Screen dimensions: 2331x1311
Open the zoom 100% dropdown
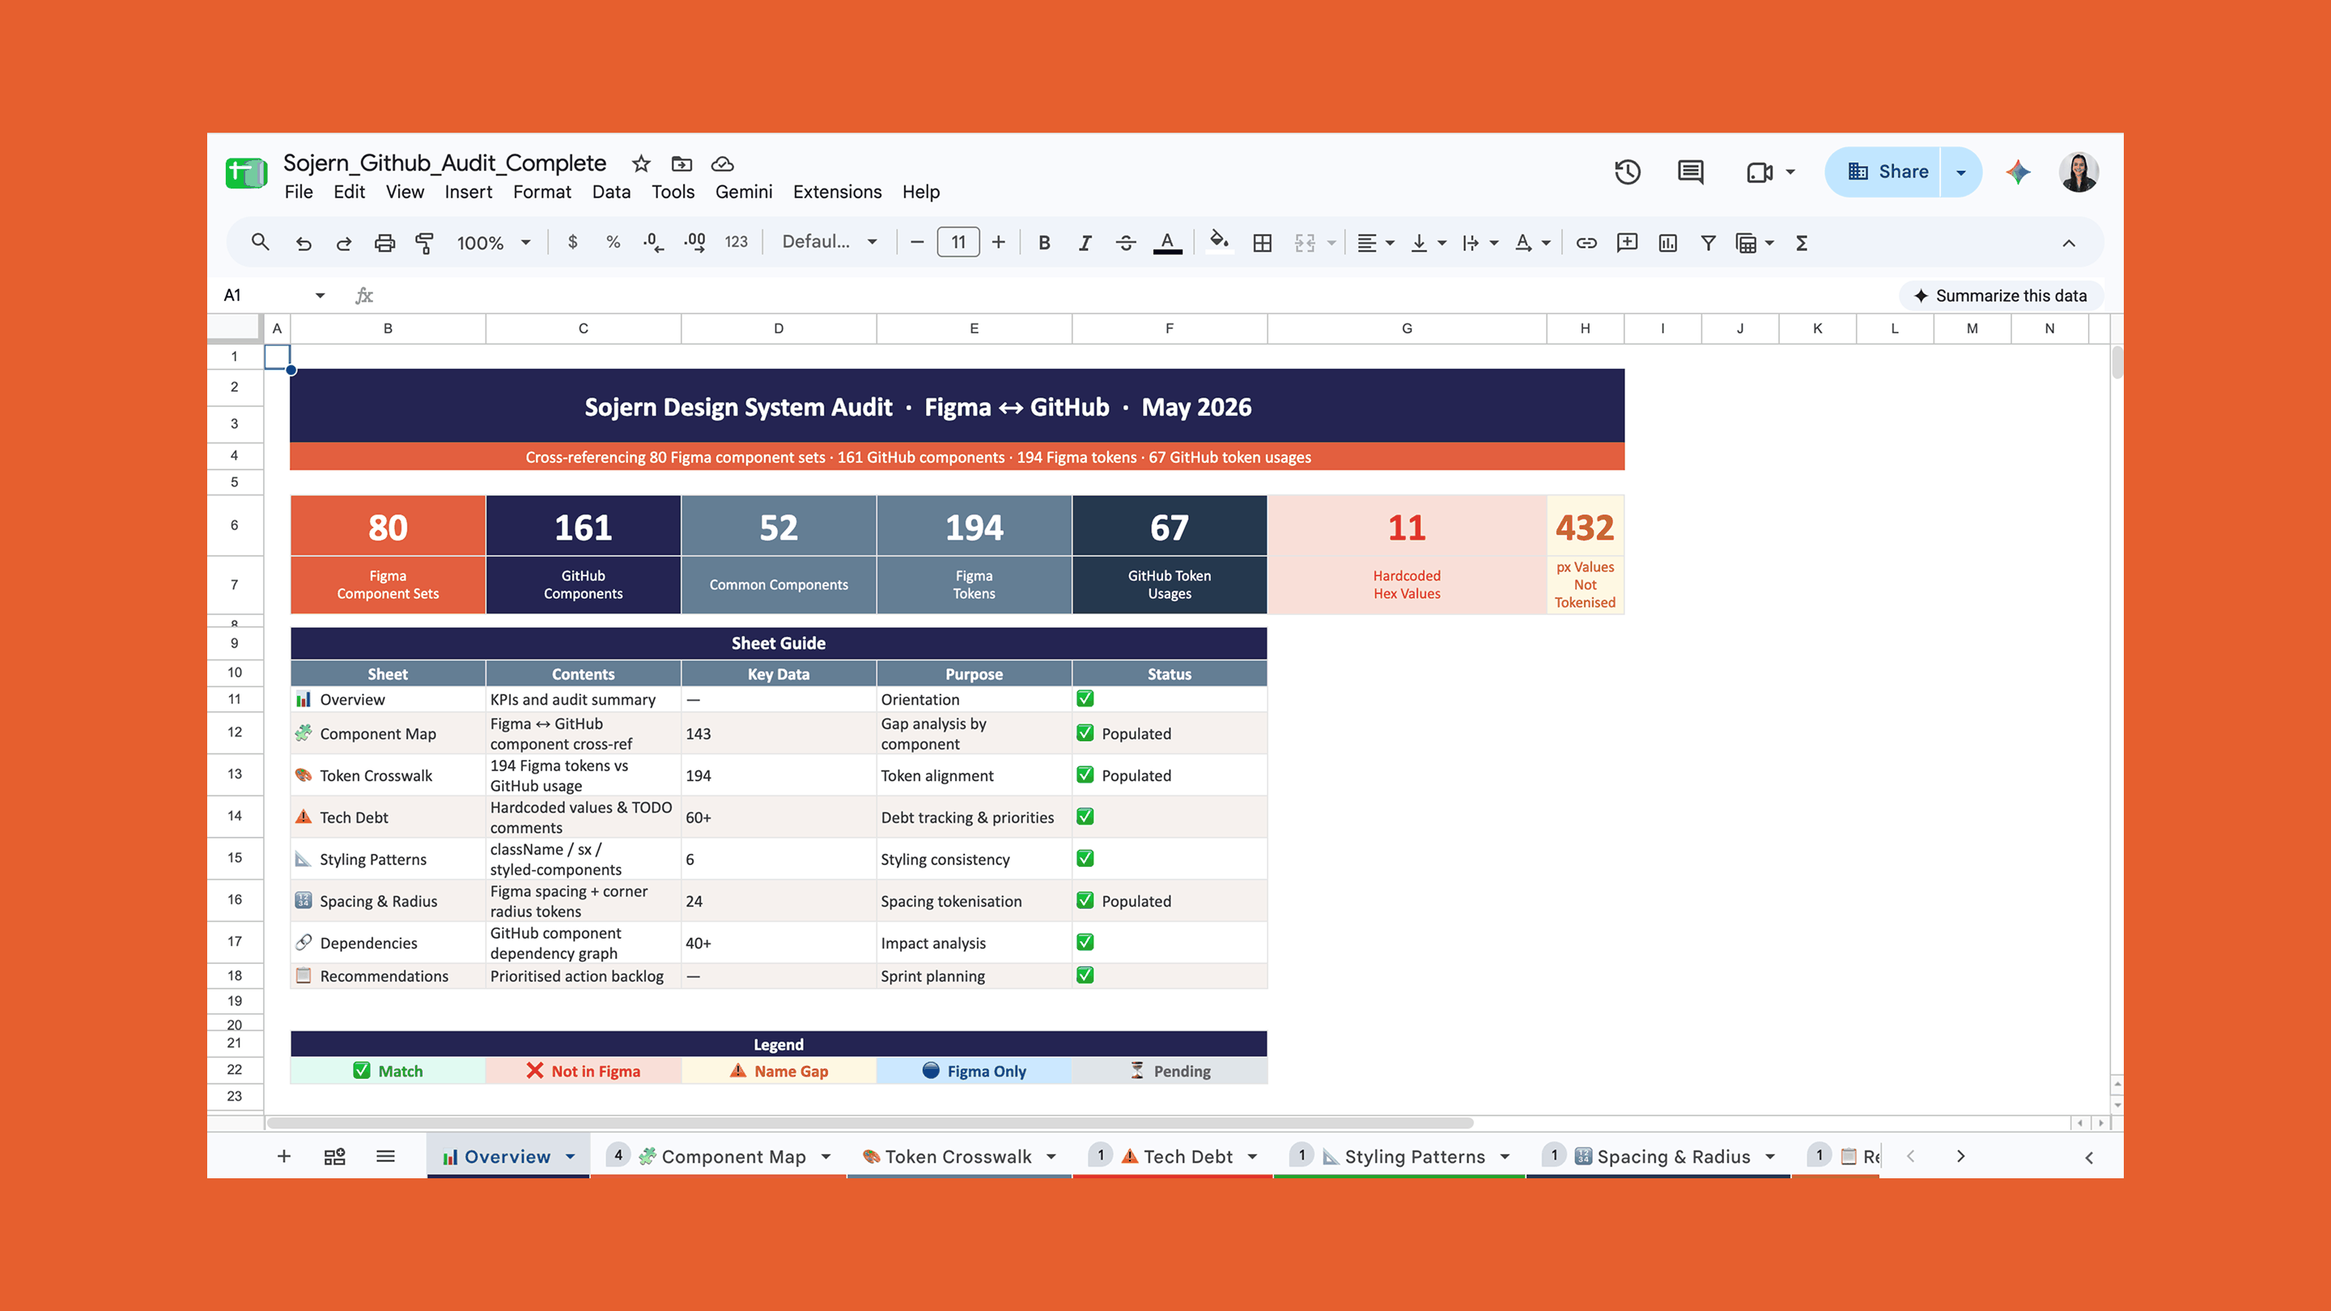tap(493, 243)
